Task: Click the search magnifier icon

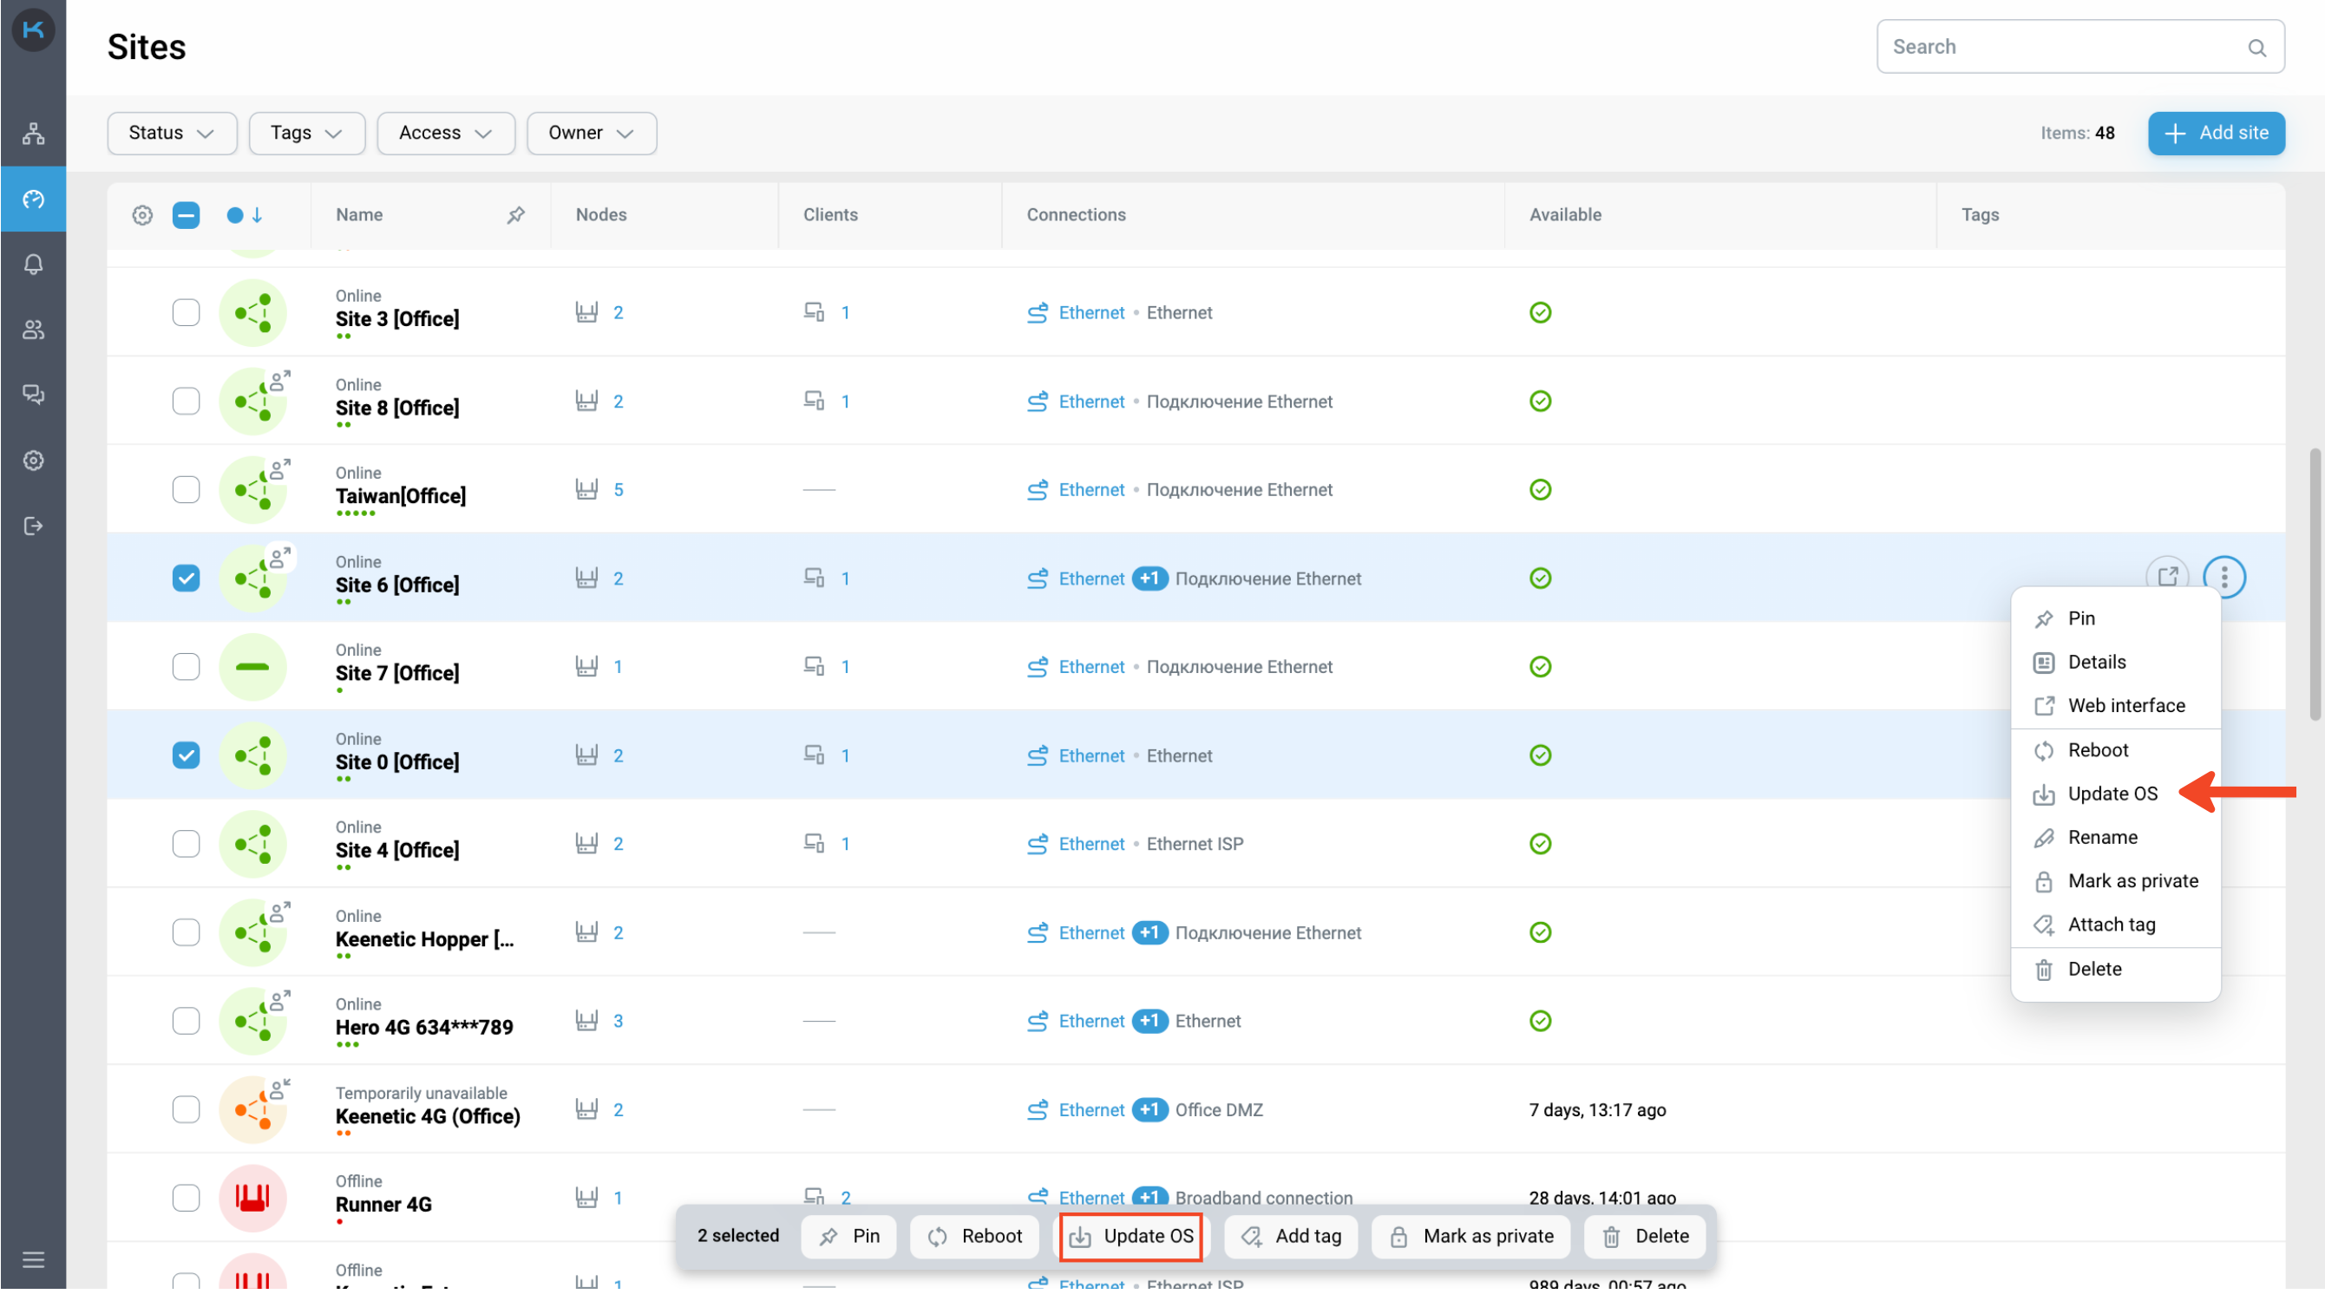Action: click(x=2256, y=48)
